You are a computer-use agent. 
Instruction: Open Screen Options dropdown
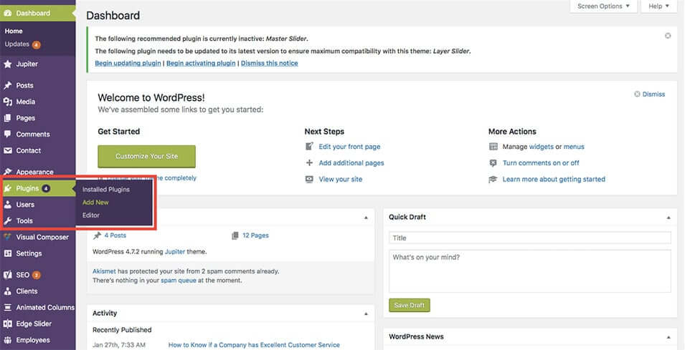[603, 6]
